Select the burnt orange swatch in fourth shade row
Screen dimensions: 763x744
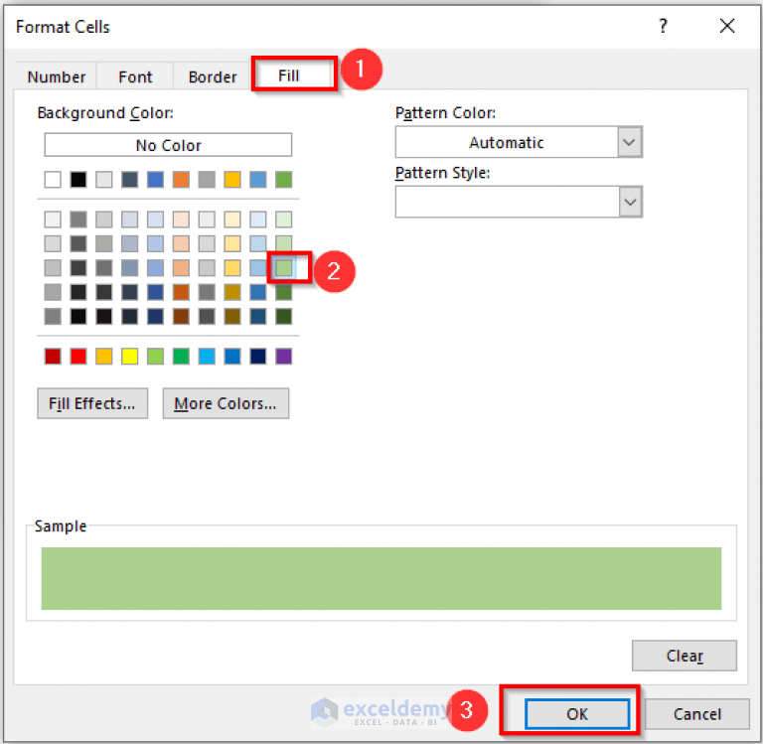click(x=181, y=292)
